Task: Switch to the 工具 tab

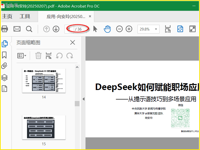Action: coord(25,16)
